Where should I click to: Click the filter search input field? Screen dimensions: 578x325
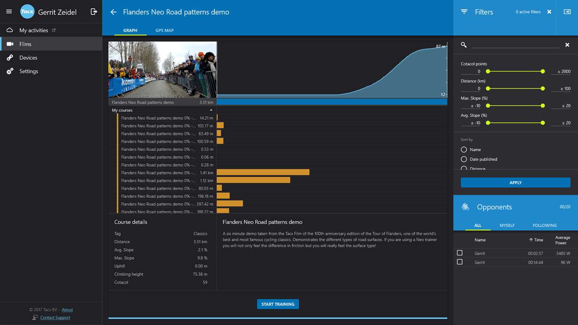515,45
